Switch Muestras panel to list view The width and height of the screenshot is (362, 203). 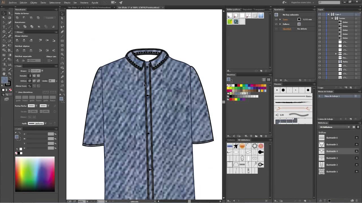(264, 80)
